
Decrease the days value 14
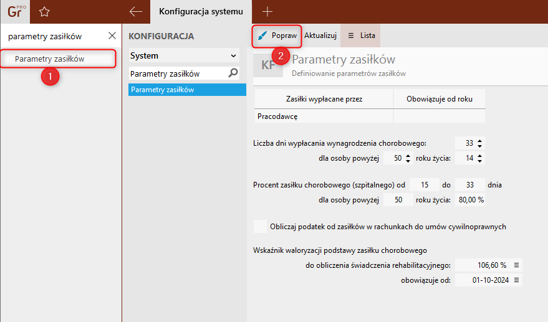coord(480,161)
